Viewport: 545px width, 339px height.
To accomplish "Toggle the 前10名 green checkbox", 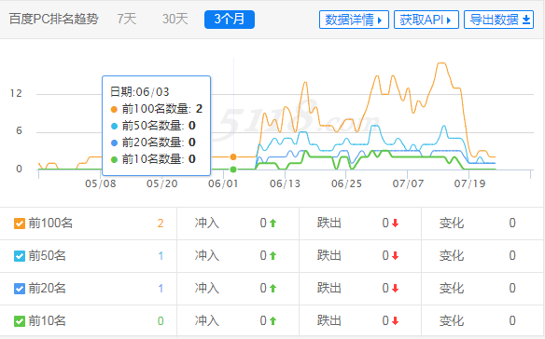I will (x=20, y=321).
